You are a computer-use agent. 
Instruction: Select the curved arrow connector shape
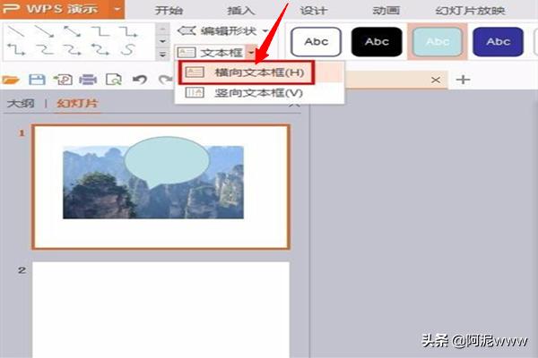pos(72,50)
